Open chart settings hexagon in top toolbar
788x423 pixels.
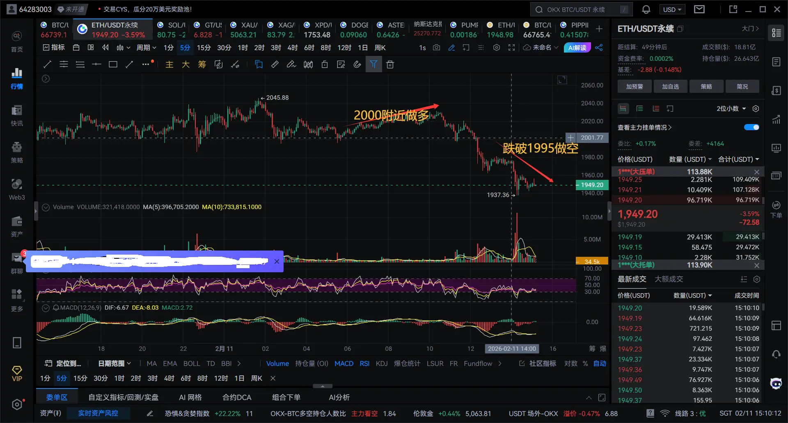(497, 48)
